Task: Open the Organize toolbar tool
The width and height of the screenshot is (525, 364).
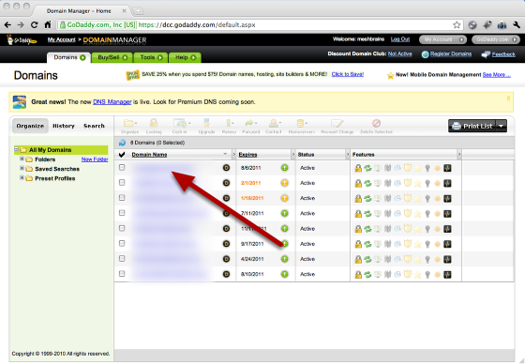Action: pos(129,127)
